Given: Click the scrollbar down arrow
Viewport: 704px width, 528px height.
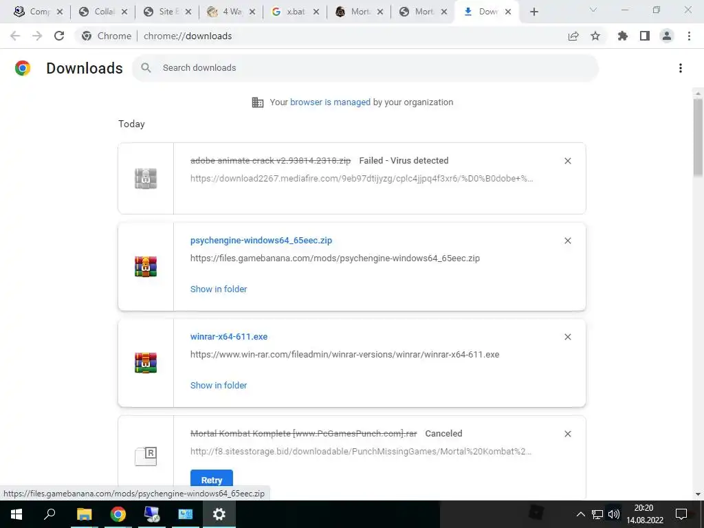Looking at the screenshot, I should tap(698, 494).
